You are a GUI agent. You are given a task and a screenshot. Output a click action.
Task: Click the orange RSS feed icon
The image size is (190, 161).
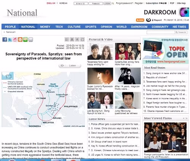click(140, 20)
